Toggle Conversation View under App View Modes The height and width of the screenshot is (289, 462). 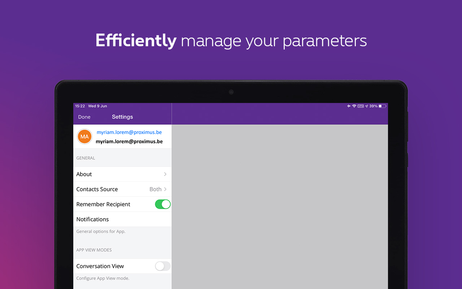(x=162, y=266)
